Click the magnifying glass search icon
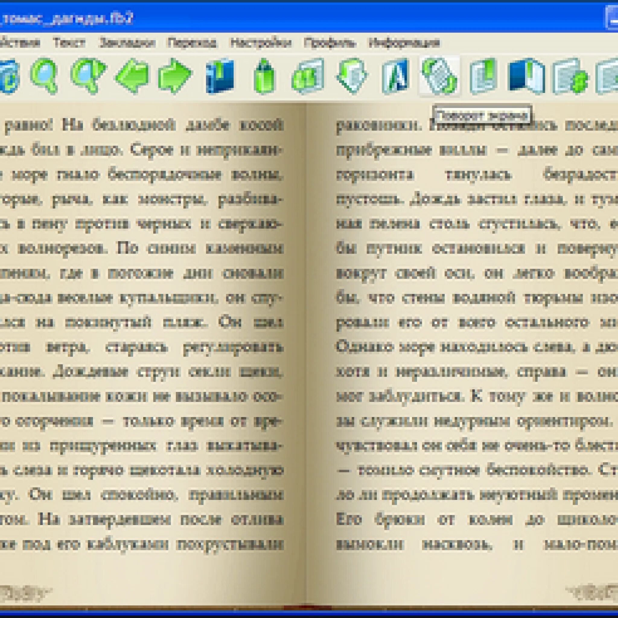The height and width of the screenshot is (618, 618). click(x=45, y=76)
